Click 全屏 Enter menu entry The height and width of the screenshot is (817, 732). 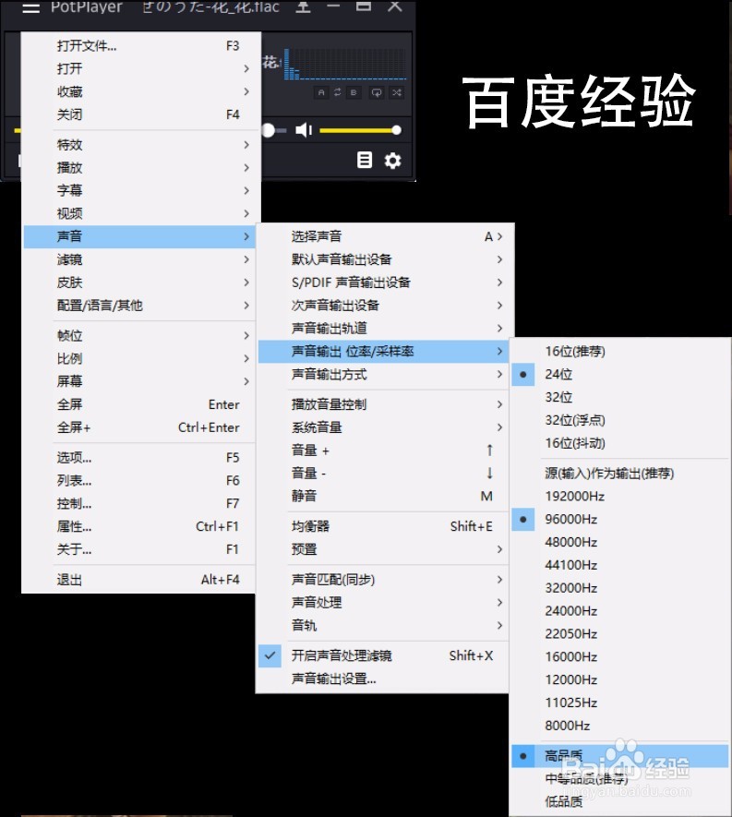139,404
